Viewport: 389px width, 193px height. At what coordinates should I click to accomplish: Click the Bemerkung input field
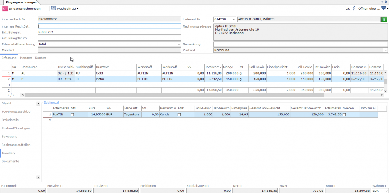click(301, 44)
